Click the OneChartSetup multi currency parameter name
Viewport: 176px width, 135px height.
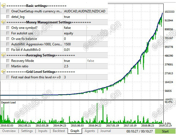pyautogui.click(x=37, y=11)
